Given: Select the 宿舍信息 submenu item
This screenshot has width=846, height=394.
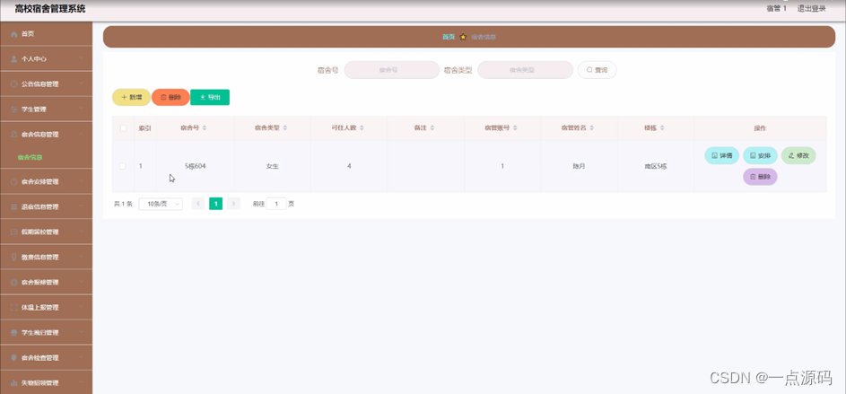Looking at the screenshot, I should coord(30,158).
